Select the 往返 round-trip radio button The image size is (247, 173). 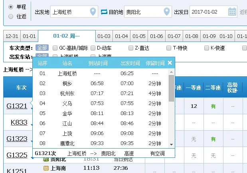[x=11, y=16]
